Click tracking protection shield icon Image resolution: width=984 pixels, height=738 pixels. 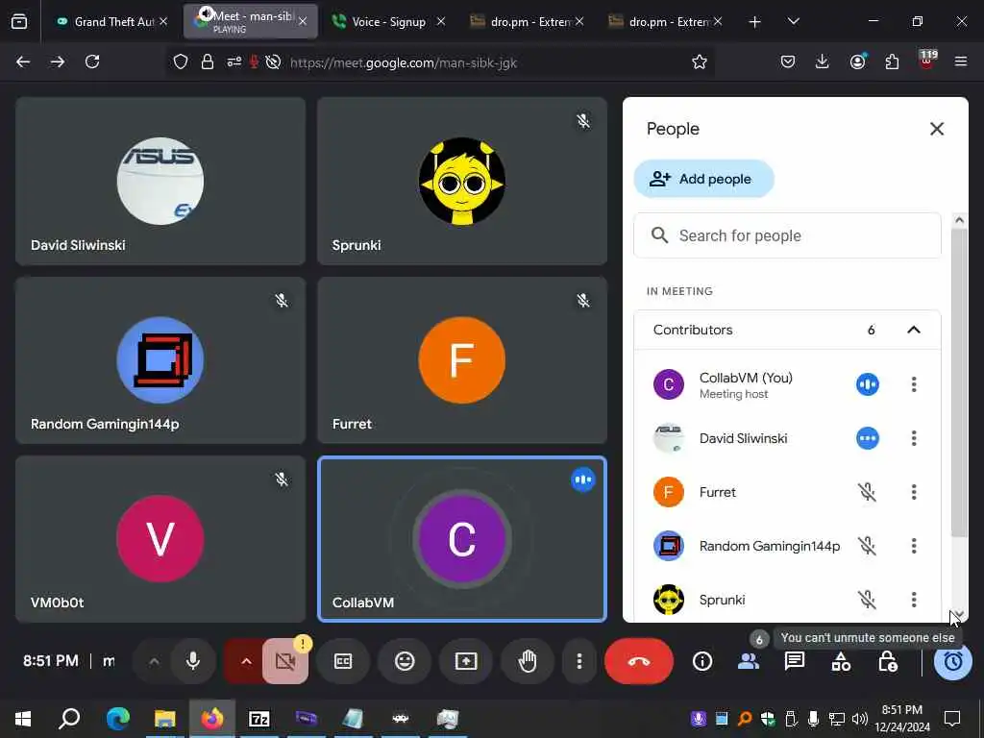pos(181,61)
